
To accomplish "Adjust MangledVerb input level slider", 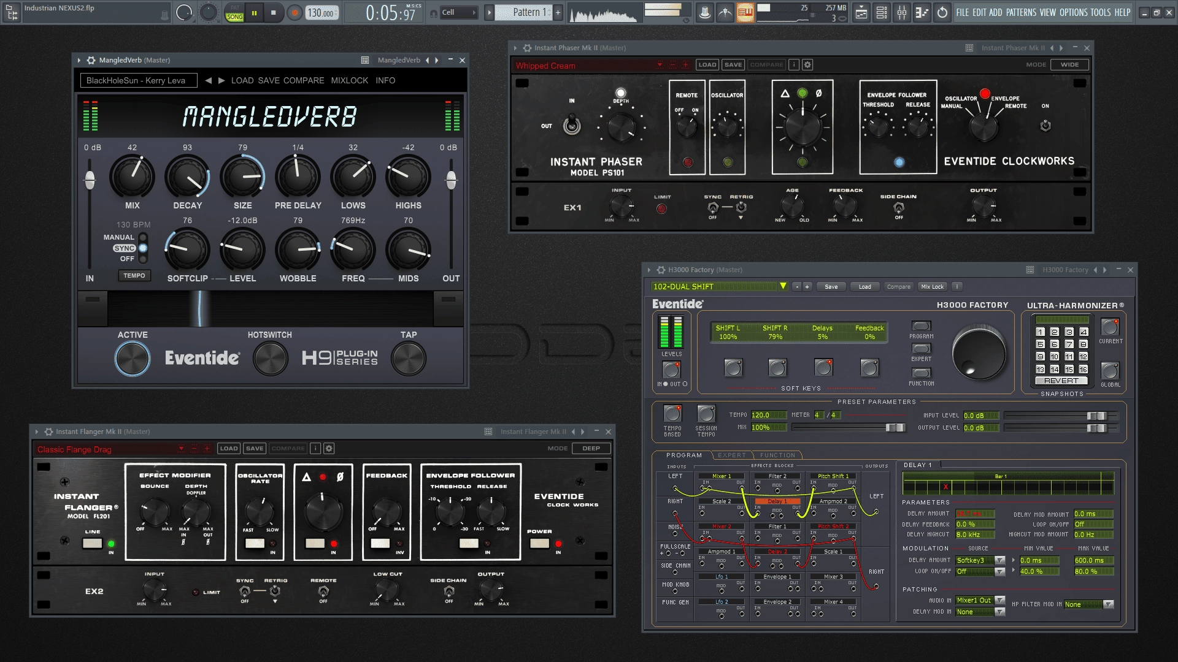I will coord(90,180).
